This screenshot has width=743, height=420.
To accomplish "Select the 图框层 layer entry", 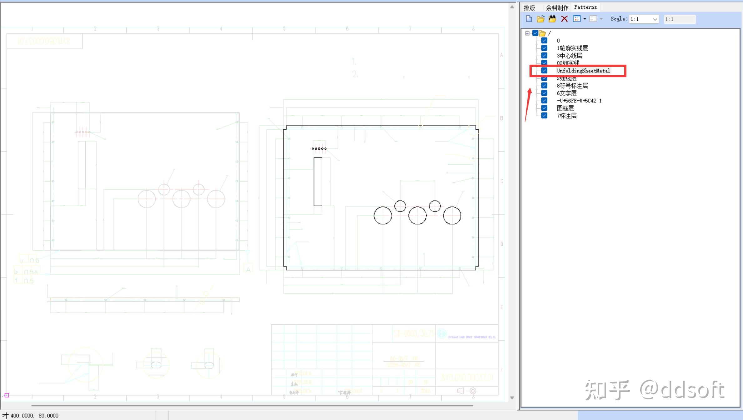I will tap(565, 108).
